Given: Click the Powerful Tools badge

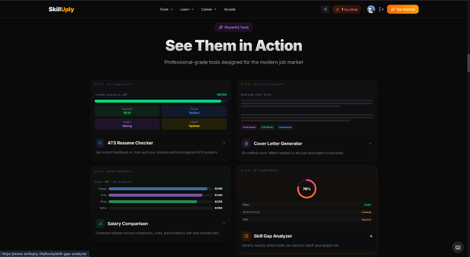Looking at the screenshot, I should click(234, 27).
